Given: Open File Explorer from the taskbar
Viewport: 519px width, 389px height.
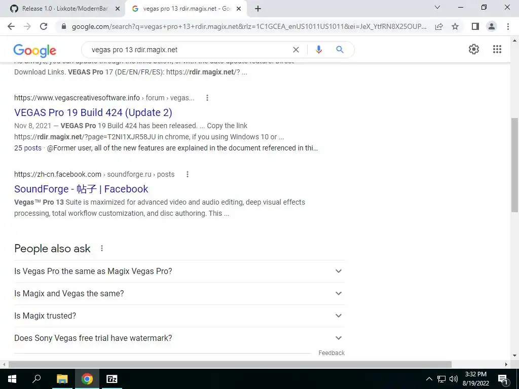Looking at the screenshot, I should (x=62, y=379).
